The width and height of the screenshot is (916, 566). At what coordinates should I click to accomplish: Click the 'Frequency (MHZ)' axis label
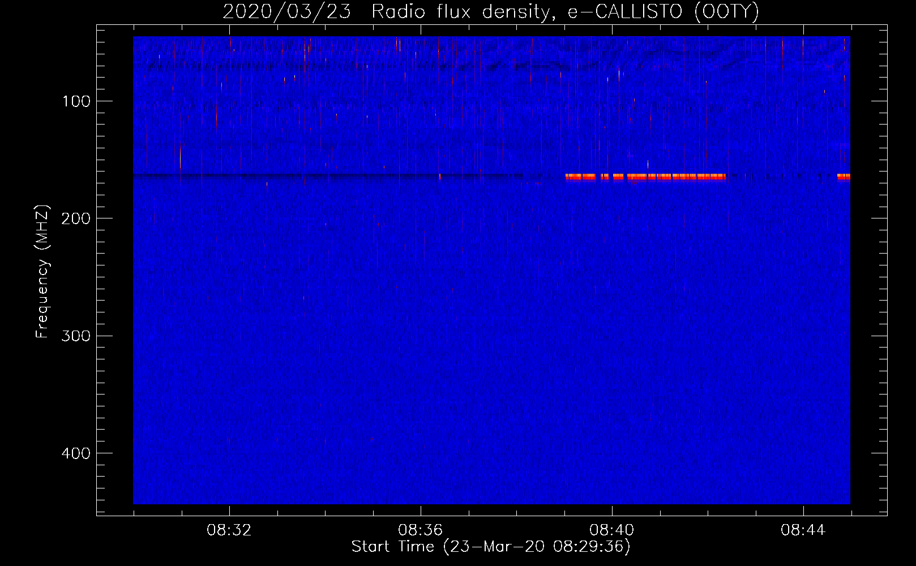pos(42,272)
